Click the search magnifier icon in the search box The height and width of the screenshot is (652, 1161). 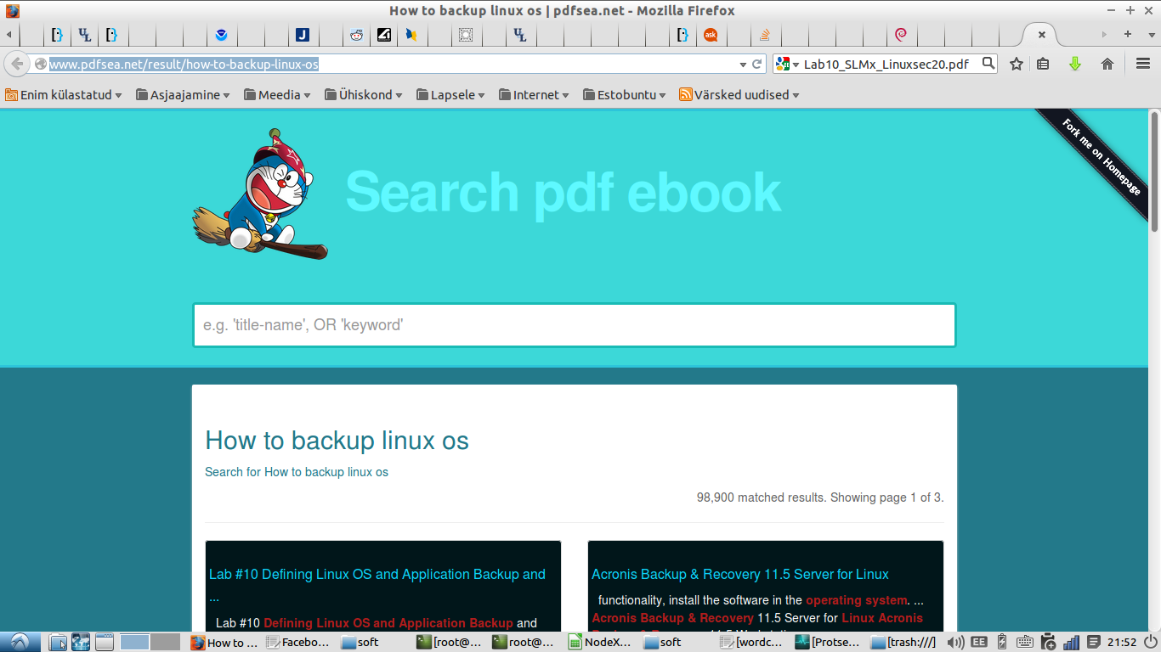pyautogui.click(x=988, y=63)
